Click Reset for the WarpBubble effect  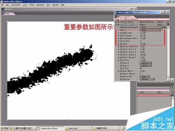coord(143,24)
